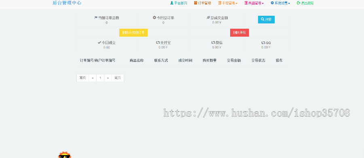Go to 首页 in pagination
Viewport: 364px width, 158px height.
[83, 78]
